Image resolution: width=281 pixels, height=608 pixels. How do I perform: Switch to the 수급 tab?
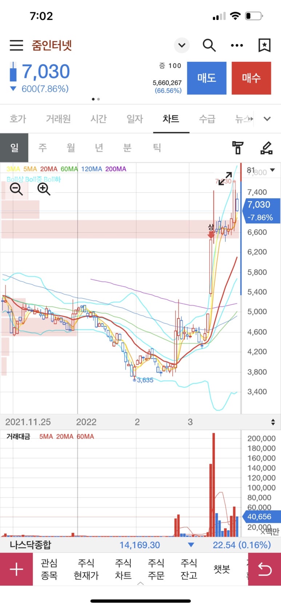(207, 119)
